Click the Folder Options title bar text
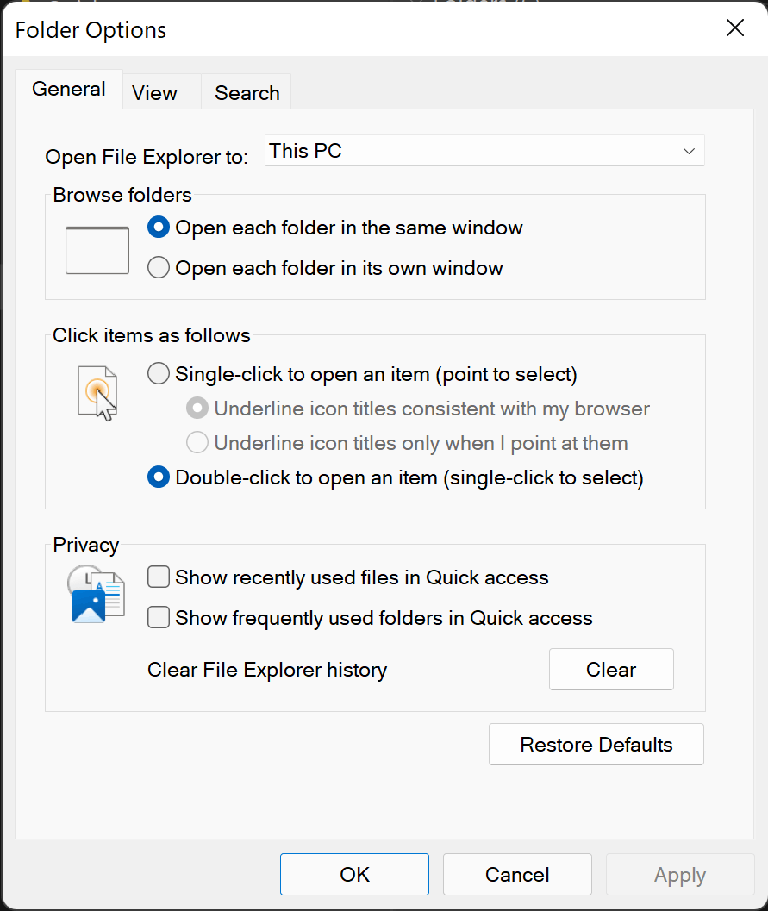The height and width of the screenshot is (911, 768). coord(91,30)
